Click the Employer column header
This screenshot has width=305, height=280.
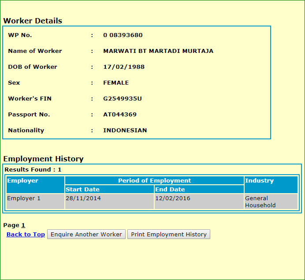click(23, 181)
